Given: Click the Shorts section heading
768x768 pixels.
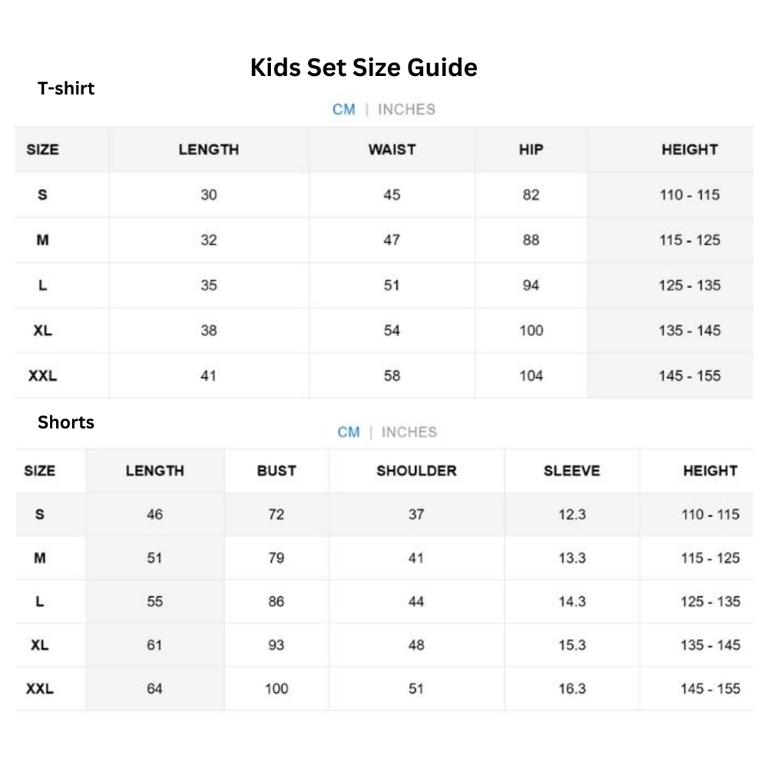Looking at the screenshot, I should 66,422.
